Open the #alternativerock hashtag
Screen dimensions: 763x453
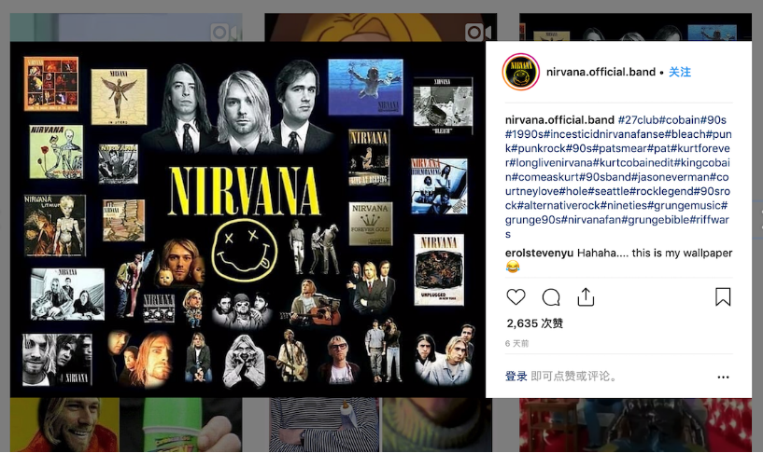point(558,205)
